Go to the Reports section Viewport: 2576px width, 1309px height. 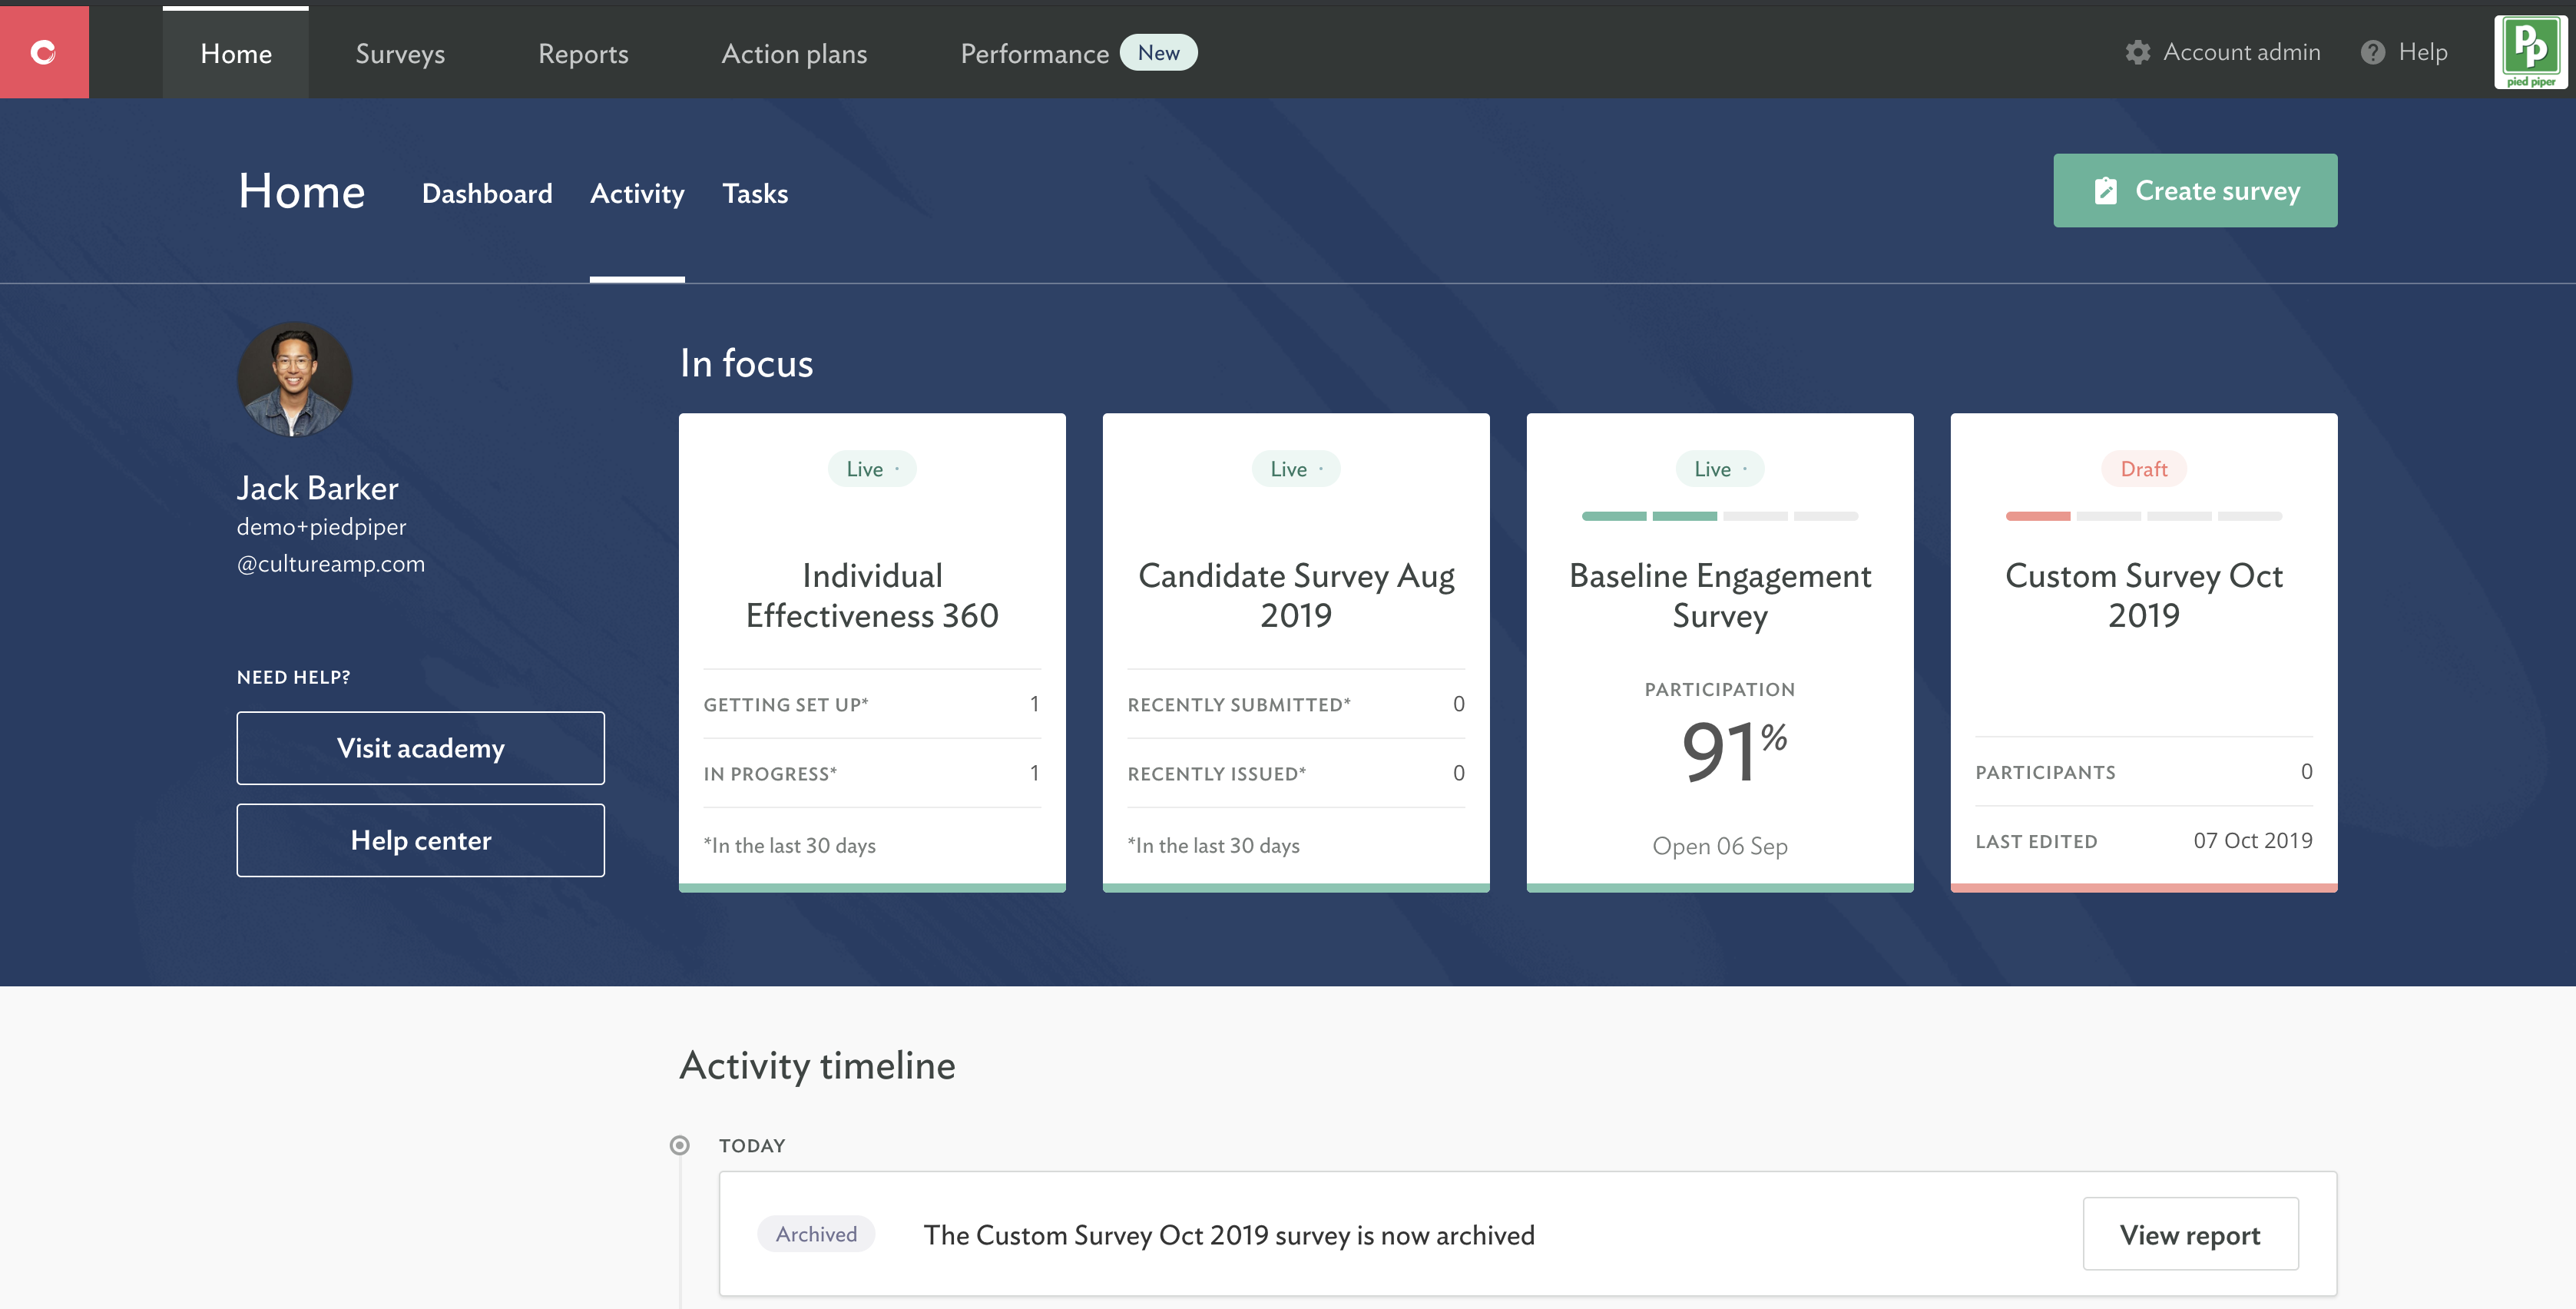coord(583,54)
